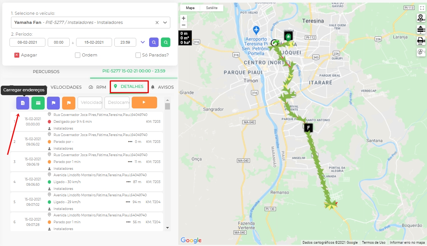Select the PIE-5277 15-02-21 route tab
The height and width of the screenshot is (246, 427).
134,71
